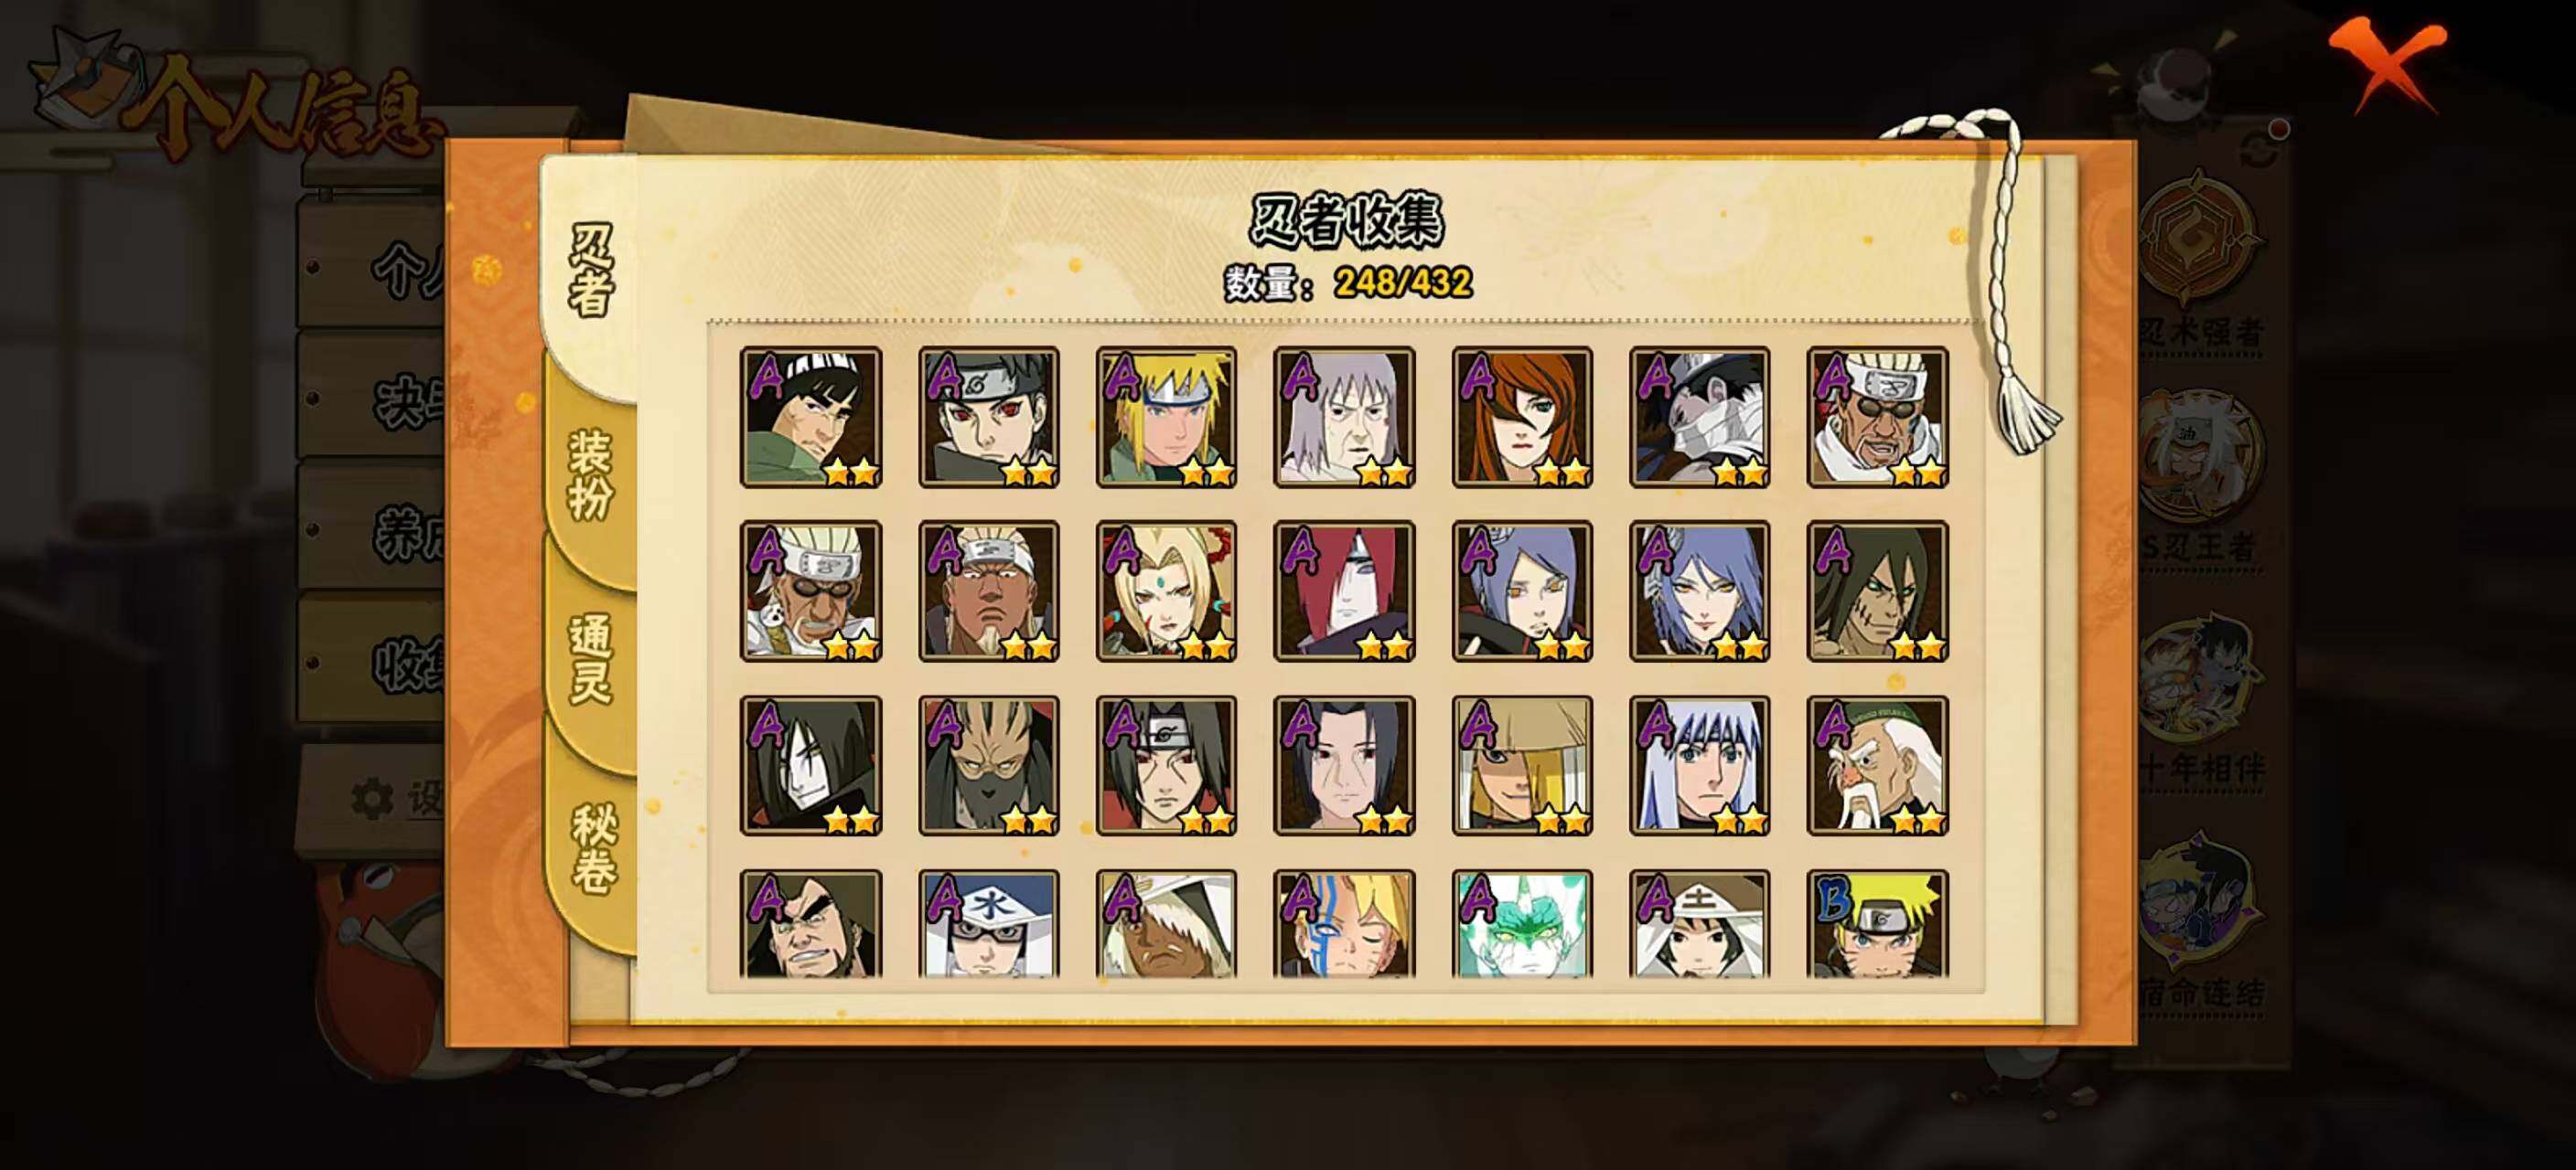This screenshot has height=1170, width=2576.
Task: Select the 忍者 ninja tab
Action: pyautogui.click(x=590, y=270)
